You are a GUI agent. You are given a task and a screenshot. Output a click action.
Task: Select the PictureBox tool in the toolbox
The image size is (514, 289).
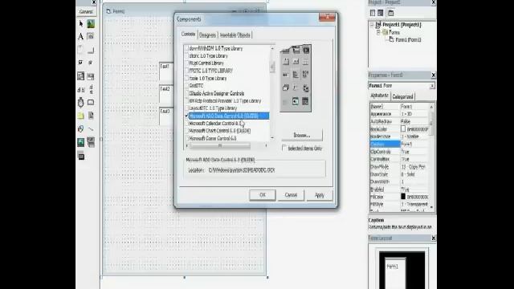pos(91,23)
